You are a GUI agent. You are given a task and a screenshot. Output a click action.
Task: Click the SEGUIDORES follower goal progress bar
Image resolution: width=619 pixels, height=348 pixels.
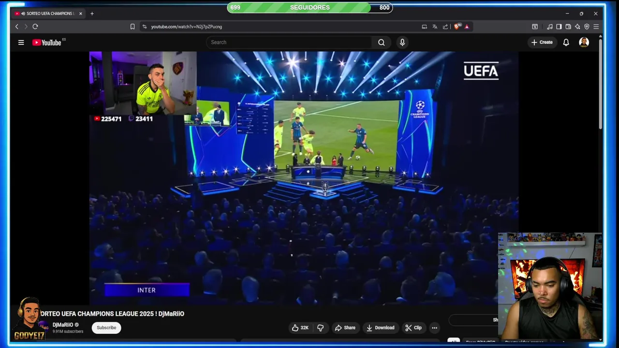309,7
